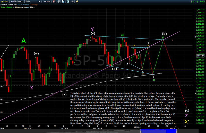
Task: Click the May 2015 axis label
Action: point(174,128)
